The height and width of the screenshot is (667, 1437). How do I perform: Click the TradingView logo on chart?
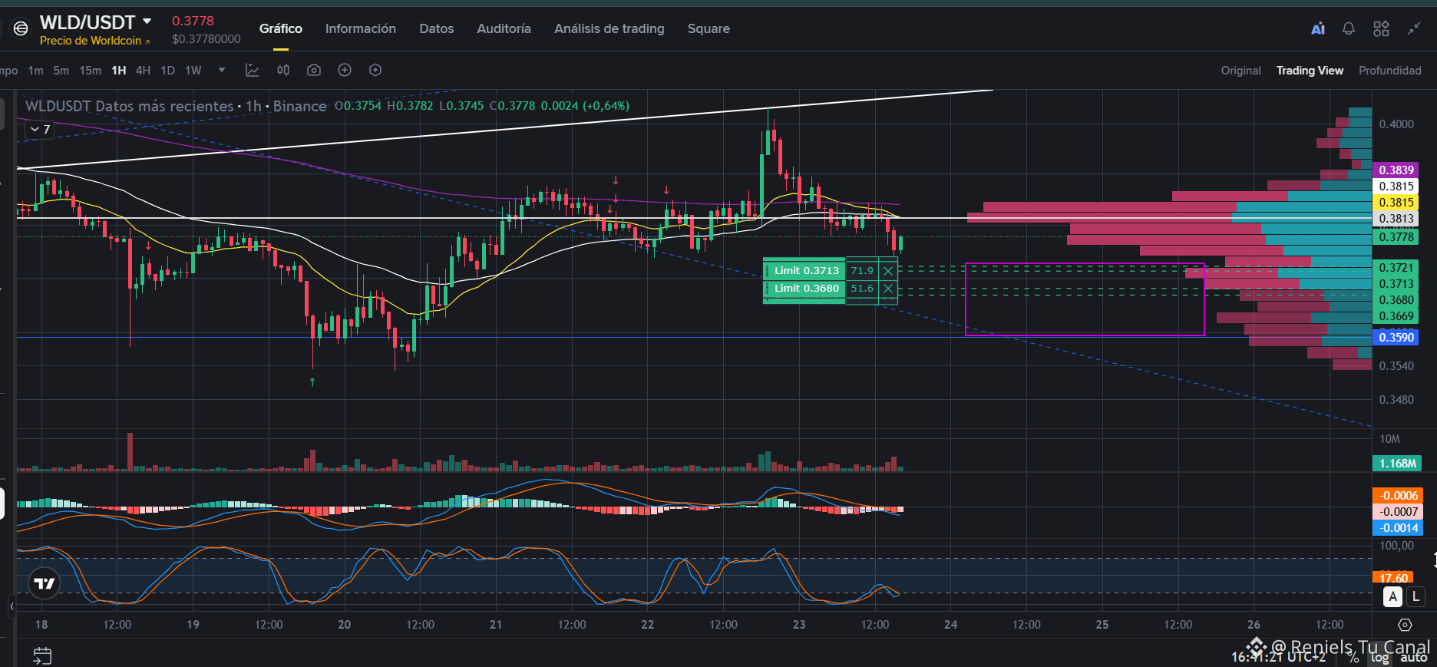(45, 584)
